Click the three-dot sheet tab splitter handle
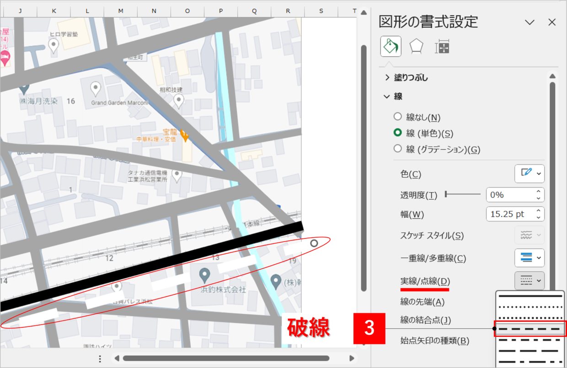 click(100, 358)
